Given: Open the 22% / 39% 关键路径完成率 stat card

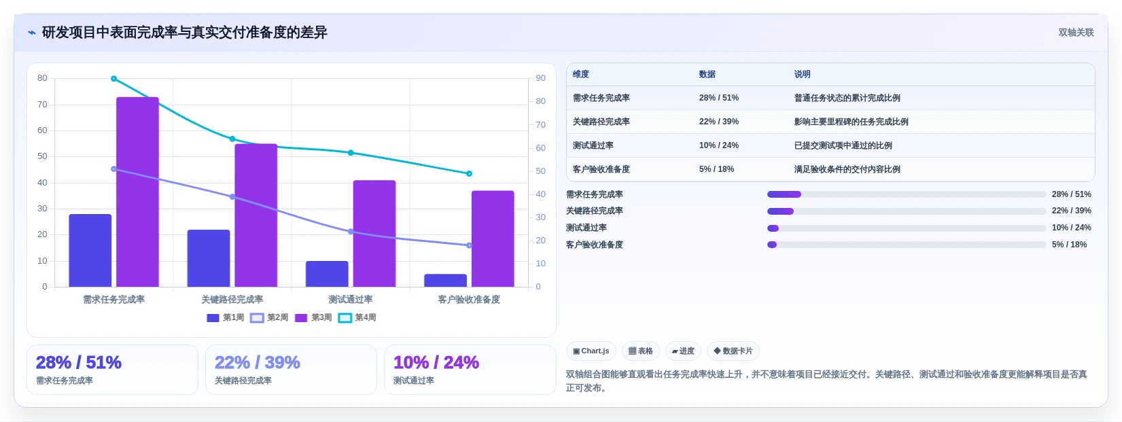Looking at the screenshot, I should 291,370.
